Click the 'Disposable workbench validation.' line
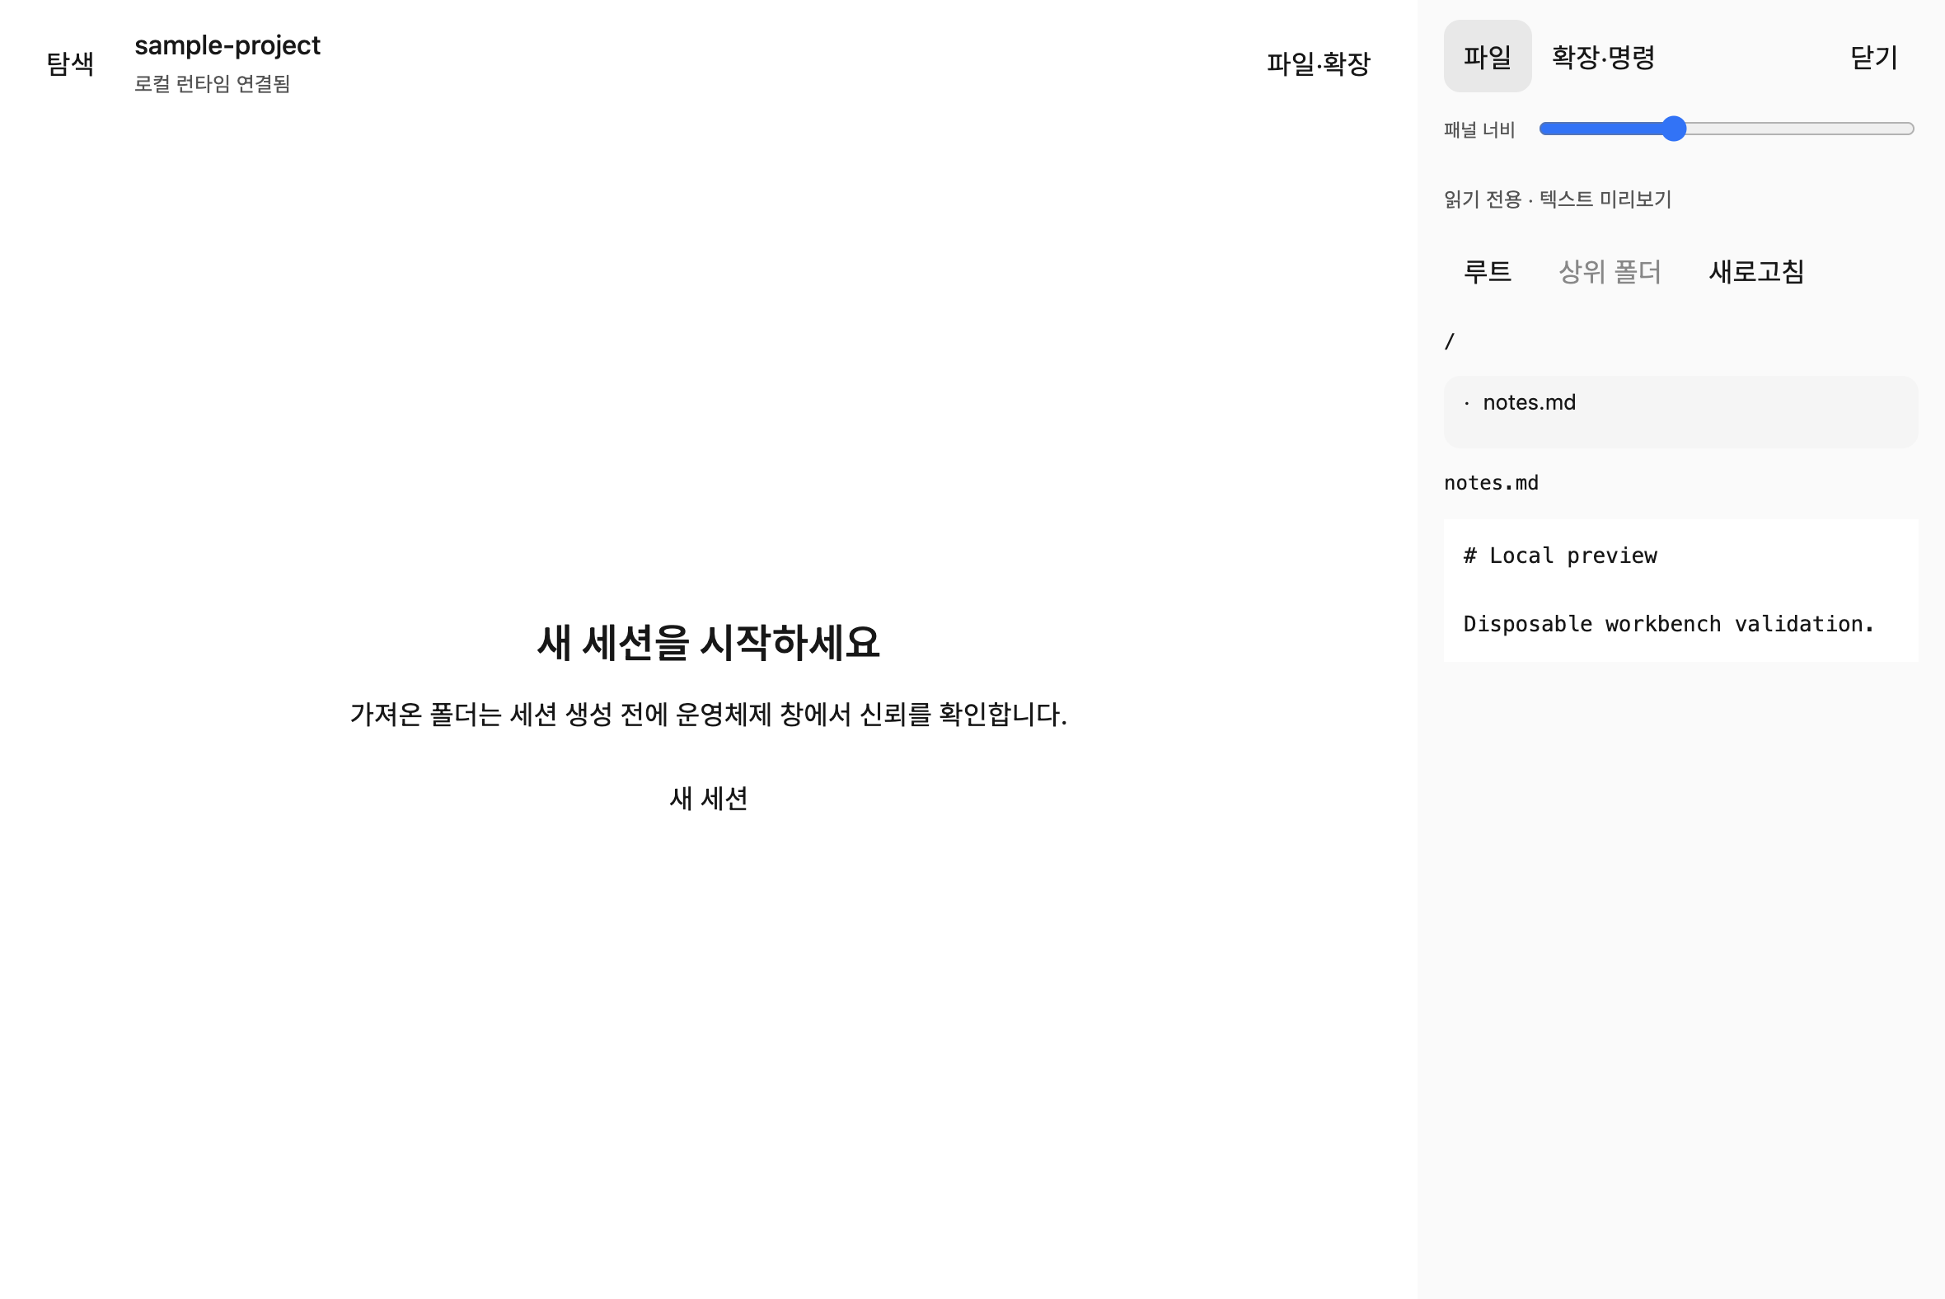1945x1299 pixels. [x=1668, y=624]
